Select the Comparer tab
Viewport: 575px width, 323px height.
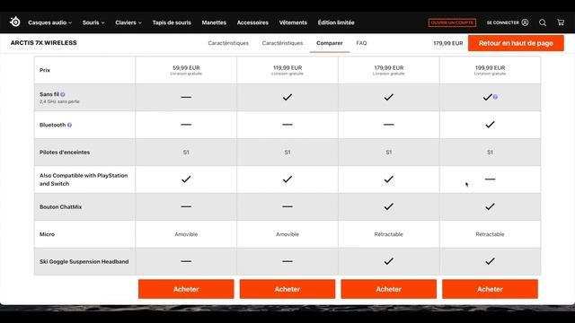pos(330,43)
